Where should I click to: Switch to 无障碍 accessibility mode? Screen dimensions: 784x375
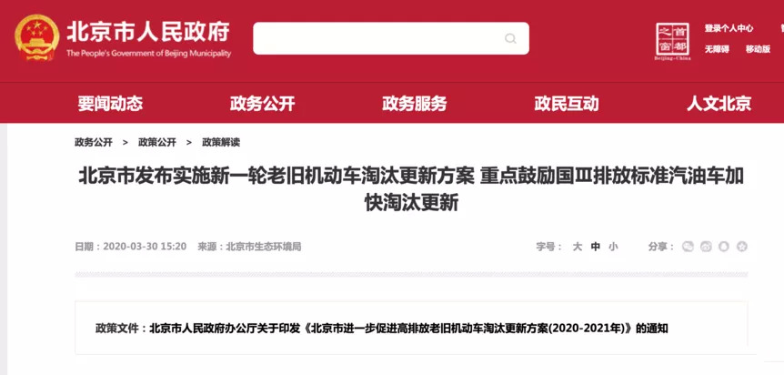click(717, 49)
